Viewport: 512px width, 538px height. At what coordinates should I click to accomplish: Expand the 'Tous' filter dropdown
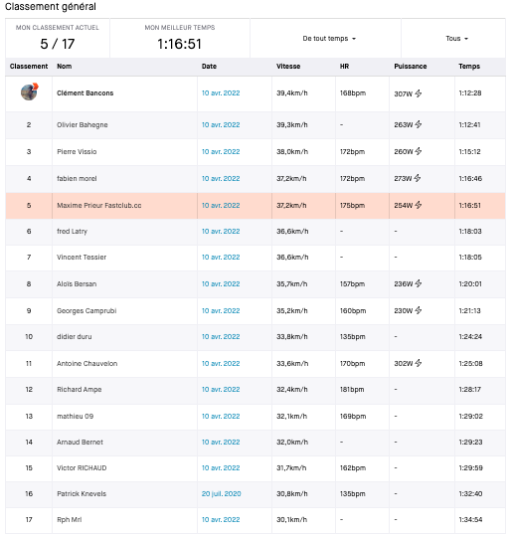coord(456,39)
